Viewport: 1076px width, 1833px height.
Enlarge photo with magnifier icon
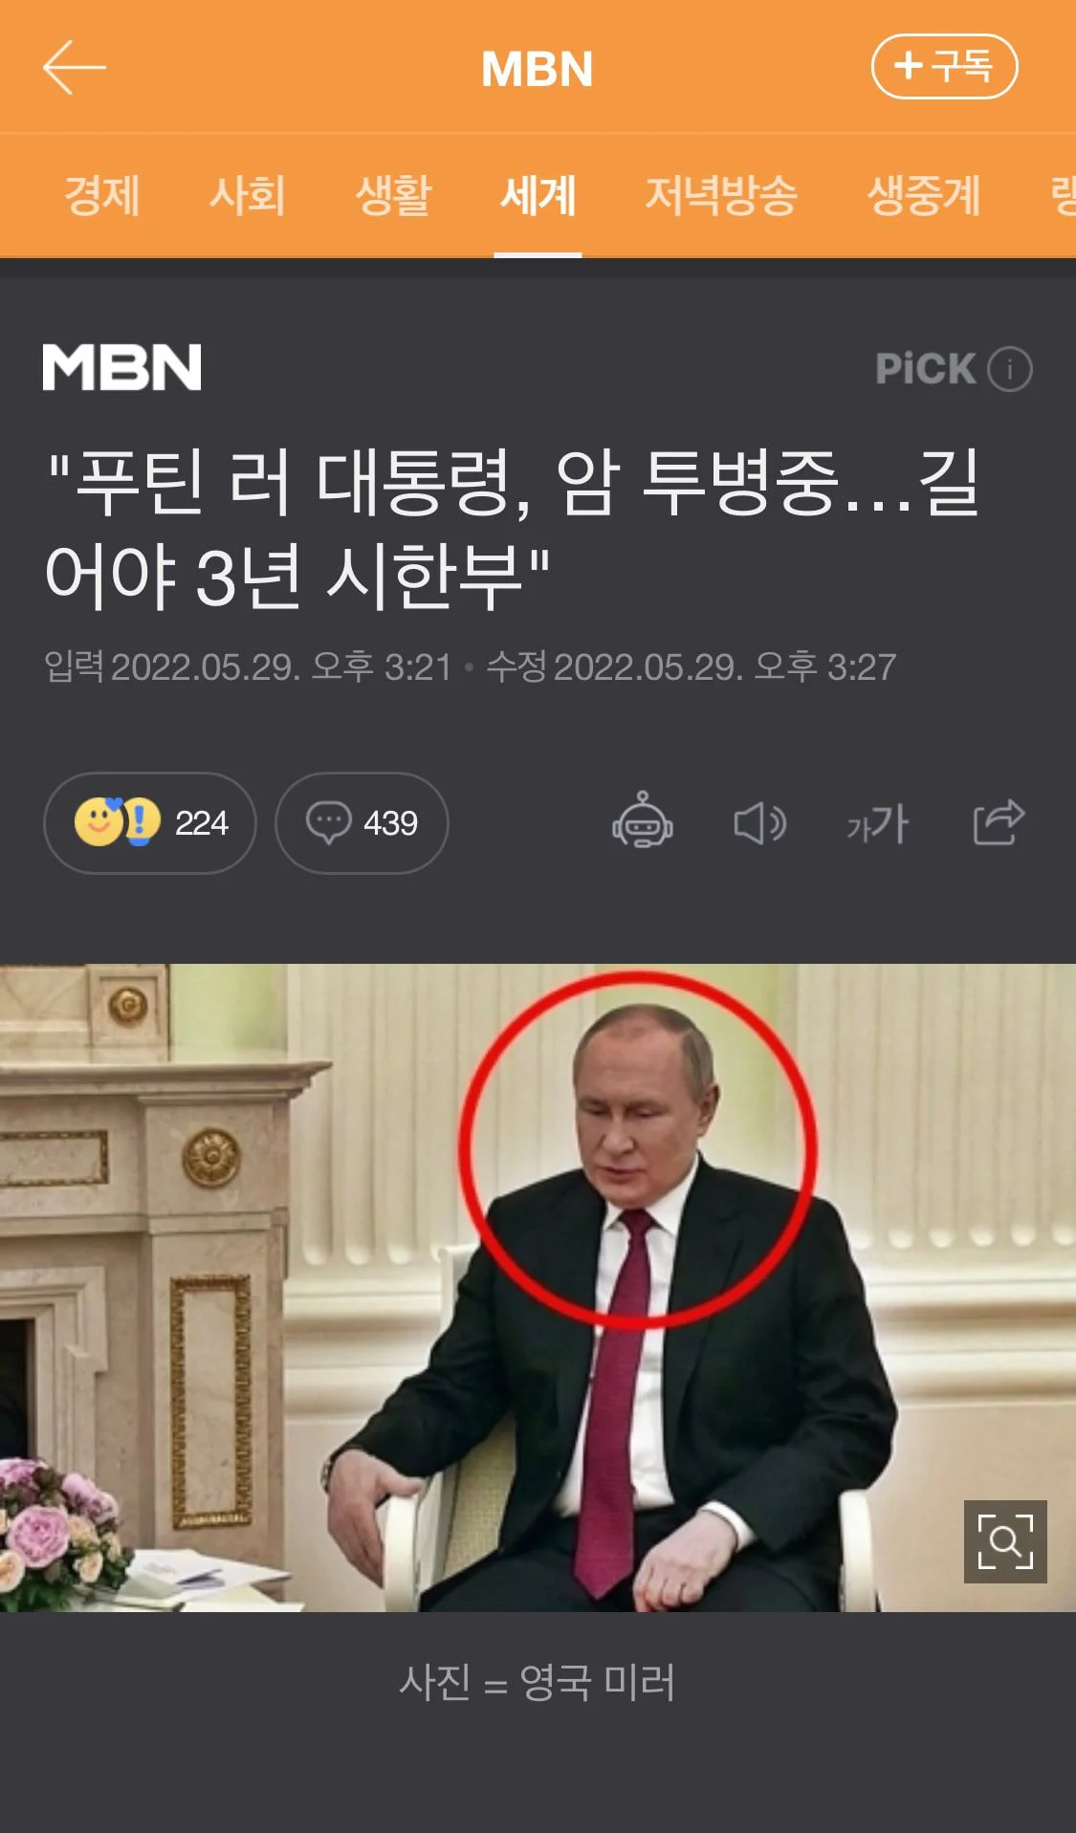point(1005,1541)
